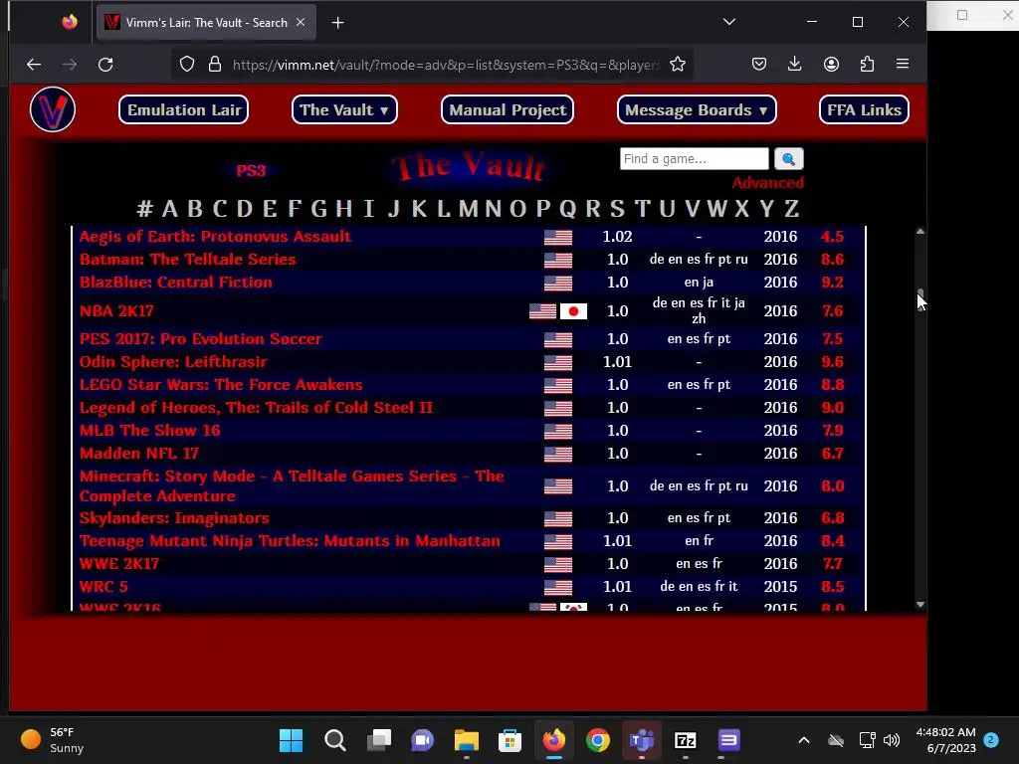Expand The Vault dropdown menu
This screenshot has height=764, width=1019.
click(344, 109)
